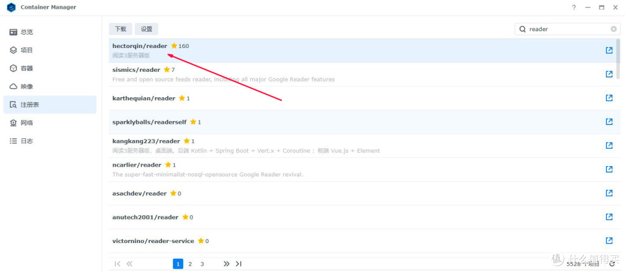The height and width of the screenshot is (272, 625).
Task: Click the 下载 download button
Action: coord(121,29)
